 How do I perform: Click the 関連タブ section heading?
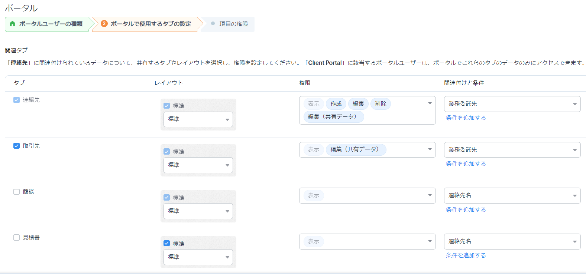tap(16, 50)
